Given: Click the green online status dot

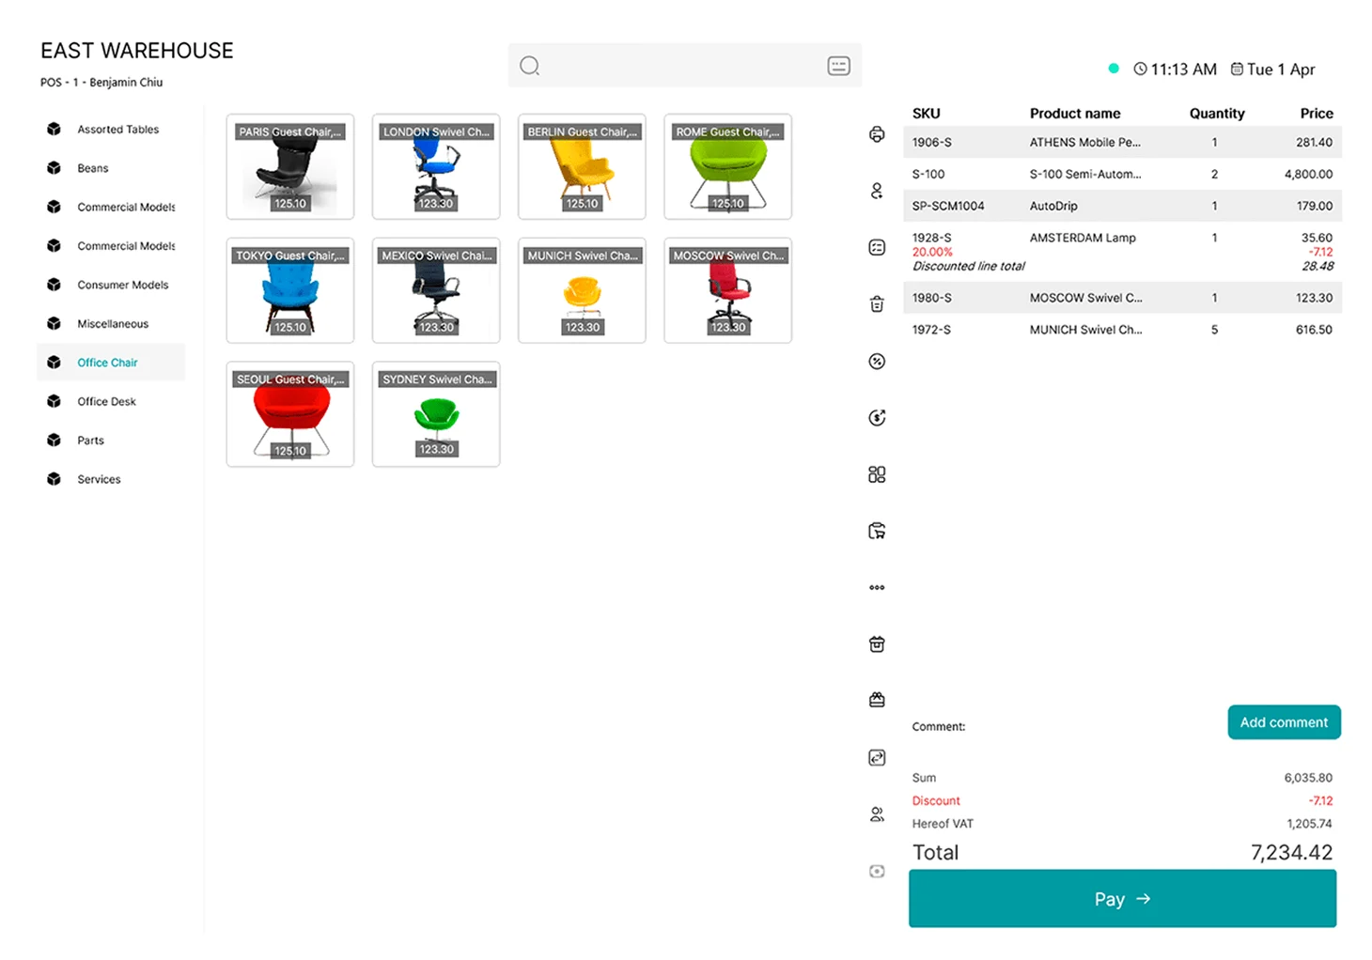Looking at the screenshot, I should click(1114, 68).
